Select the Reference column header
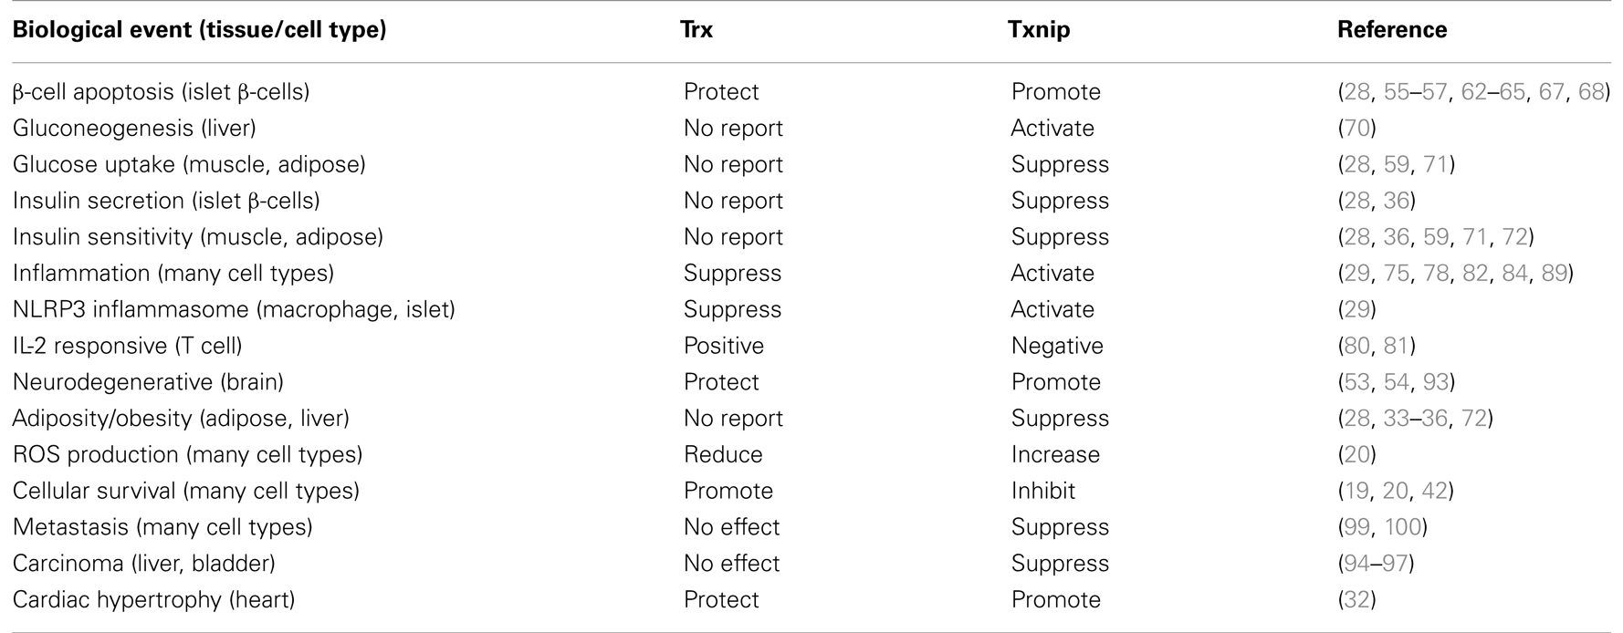This screenshot has width=1623, height=633. coord(1392,30)
